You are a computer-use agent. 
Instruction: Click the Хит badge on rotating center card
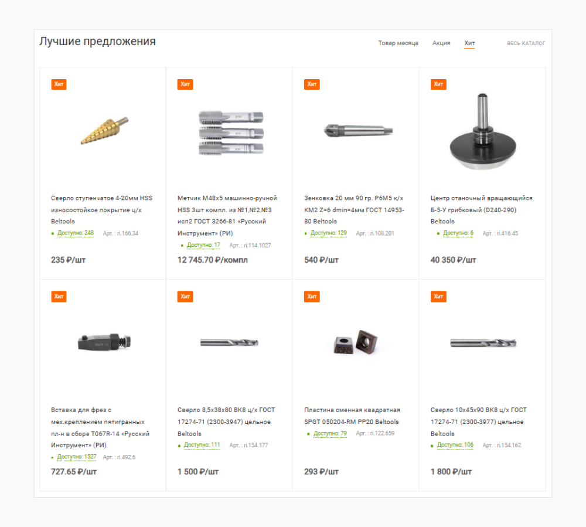[x=438, y=84]
